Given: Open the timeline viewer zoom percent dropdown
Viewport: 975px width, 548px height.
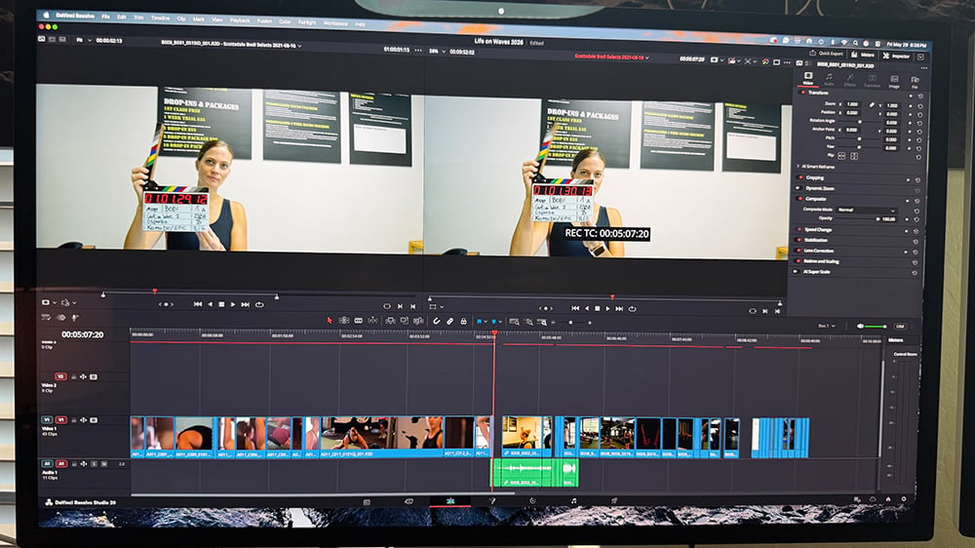Looking at the screenshot, I should pyautogui.click(x=437, y=52).
